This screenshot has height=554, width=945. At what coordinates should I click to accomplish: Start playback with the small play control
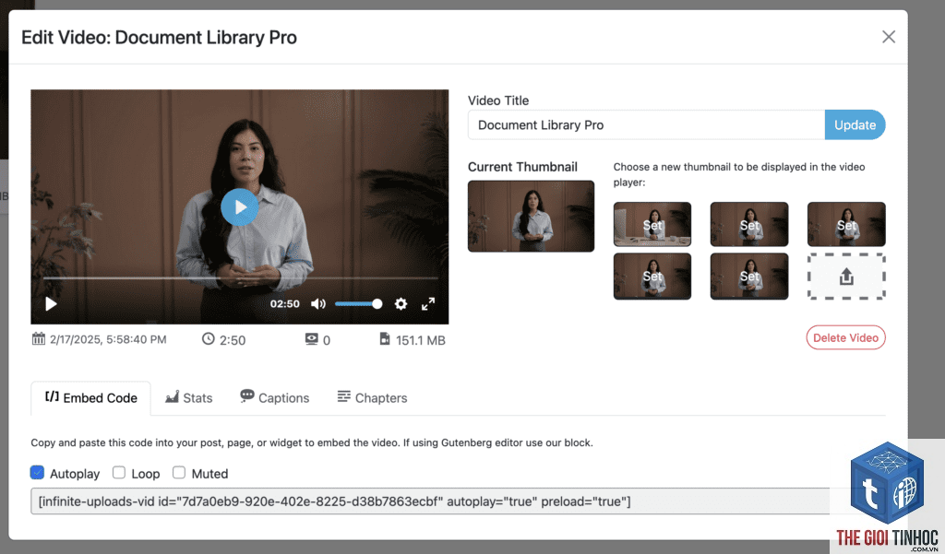52,304
